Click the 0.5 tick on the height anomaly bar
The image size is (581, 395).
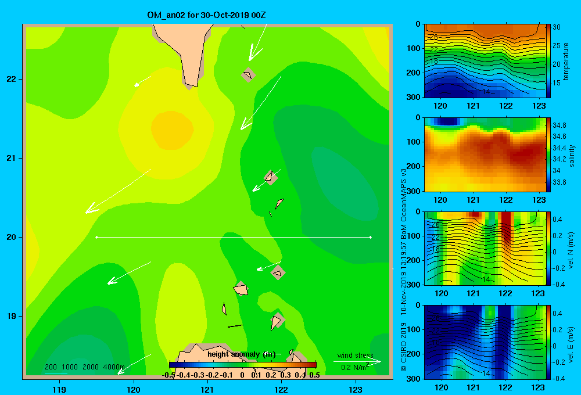(x=314, y=375)
